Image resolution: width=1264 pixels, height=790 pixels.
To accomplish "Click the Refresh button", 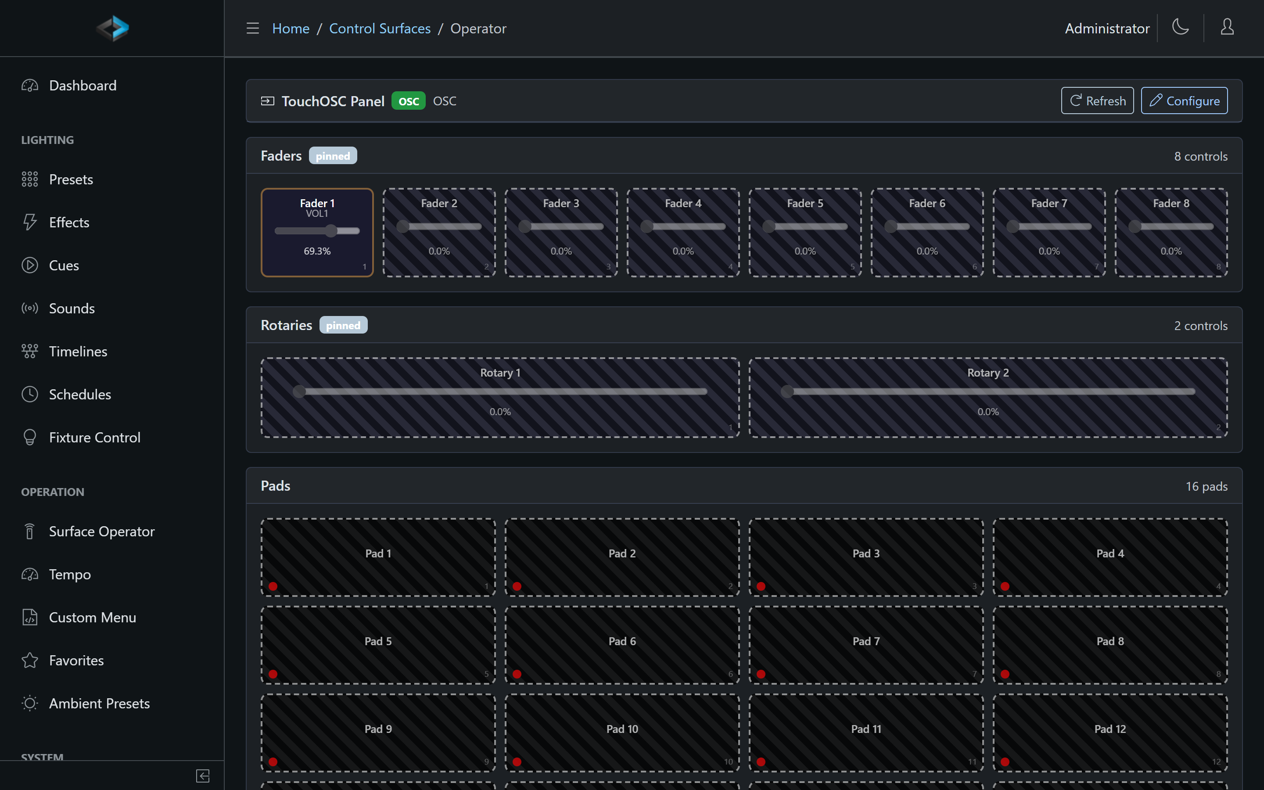I will 1097,101.
